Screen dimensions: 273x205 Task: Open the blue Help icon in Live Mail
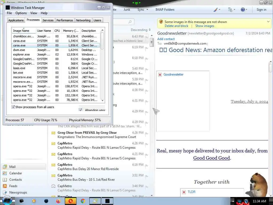pyautogui.click(x=243, y=10)
